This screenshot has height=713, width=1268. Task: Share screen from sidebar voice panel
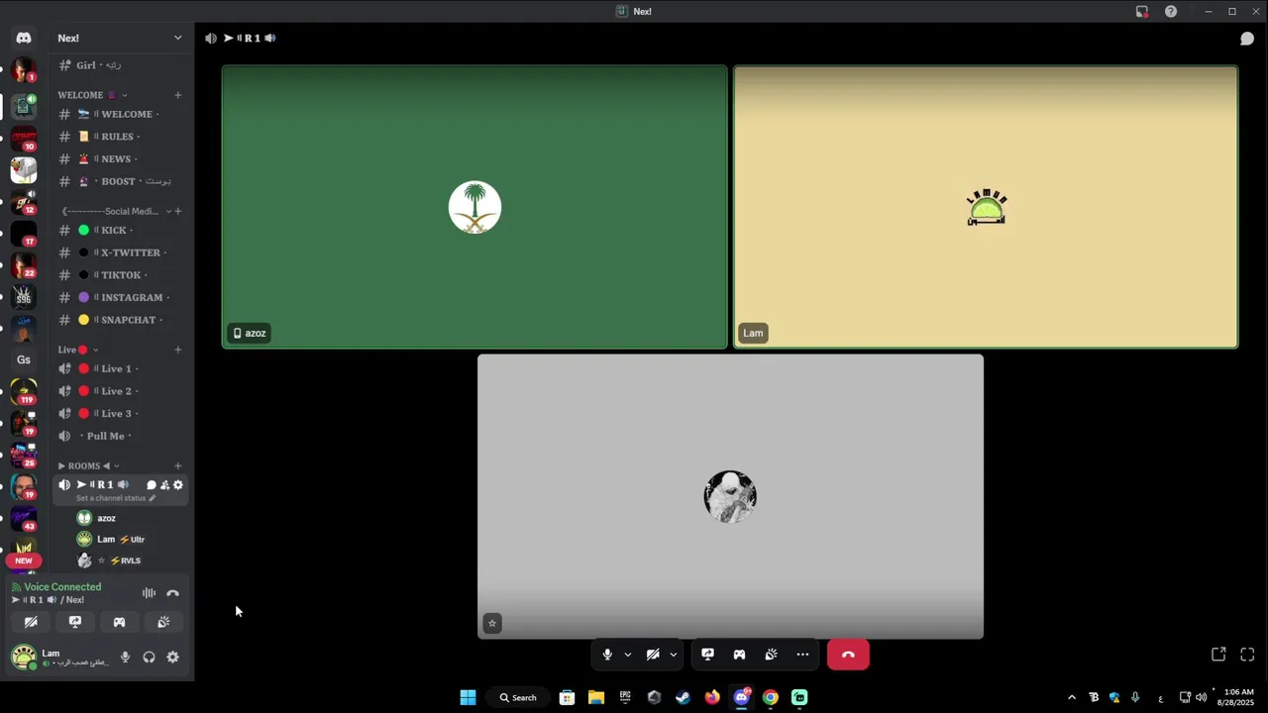pyautogui.click(x=75, y=622)
